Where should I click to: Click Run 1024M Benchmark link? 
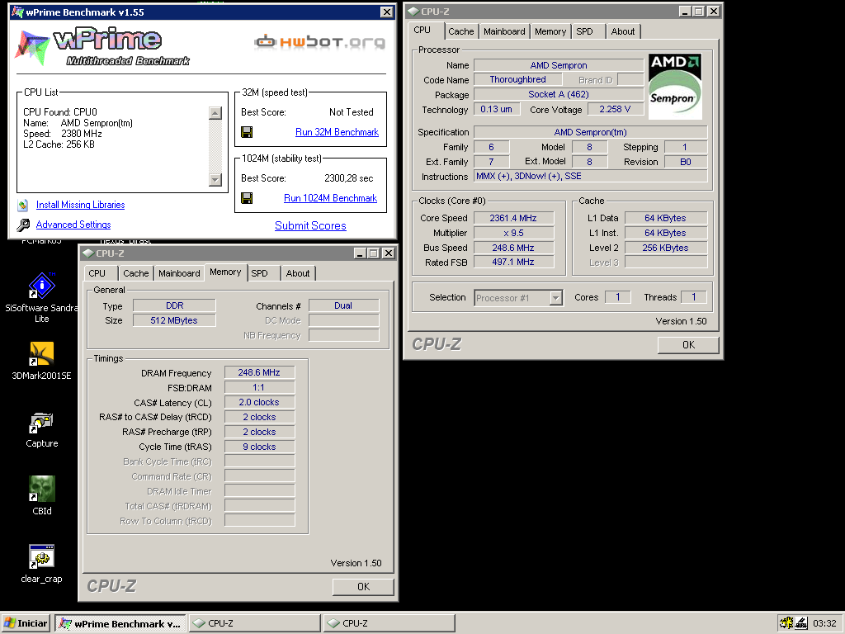click(330, 198)
